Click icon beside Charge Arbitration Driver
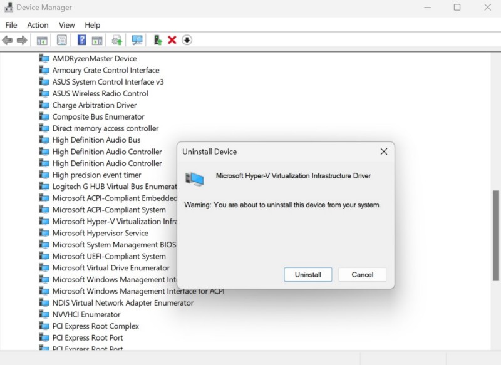 click(x=44, y=105)
